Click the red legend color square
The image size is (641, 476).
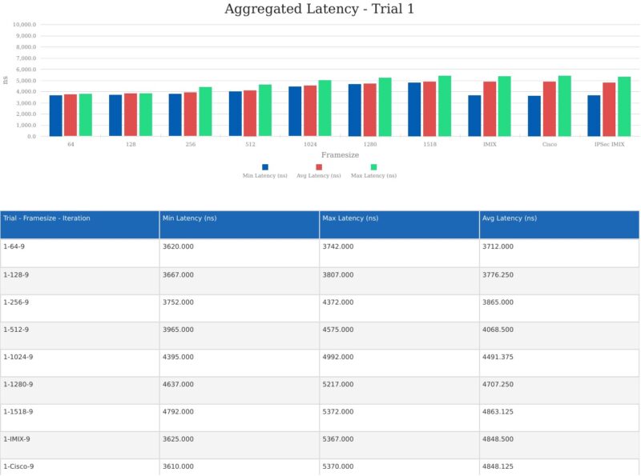(x=320, y=169)
